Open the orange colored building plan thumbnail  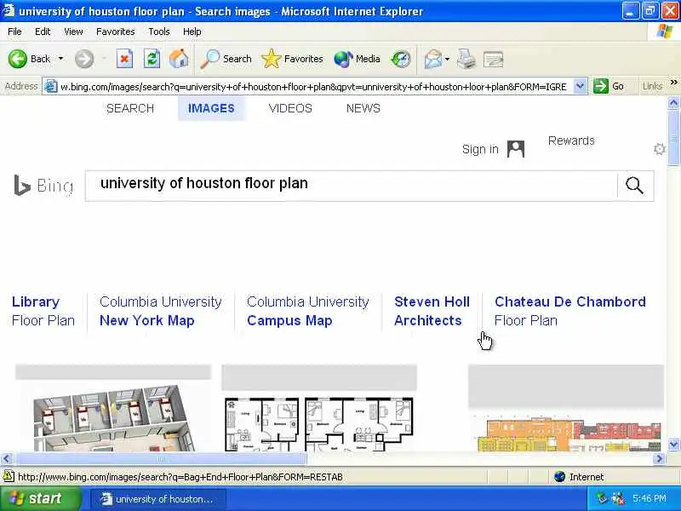[566, 433]
